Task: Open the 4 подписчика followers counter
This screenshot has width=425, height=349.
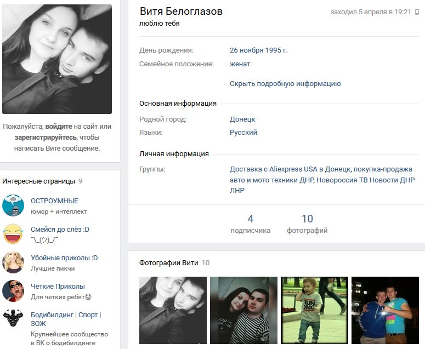Action: [251, 224]
